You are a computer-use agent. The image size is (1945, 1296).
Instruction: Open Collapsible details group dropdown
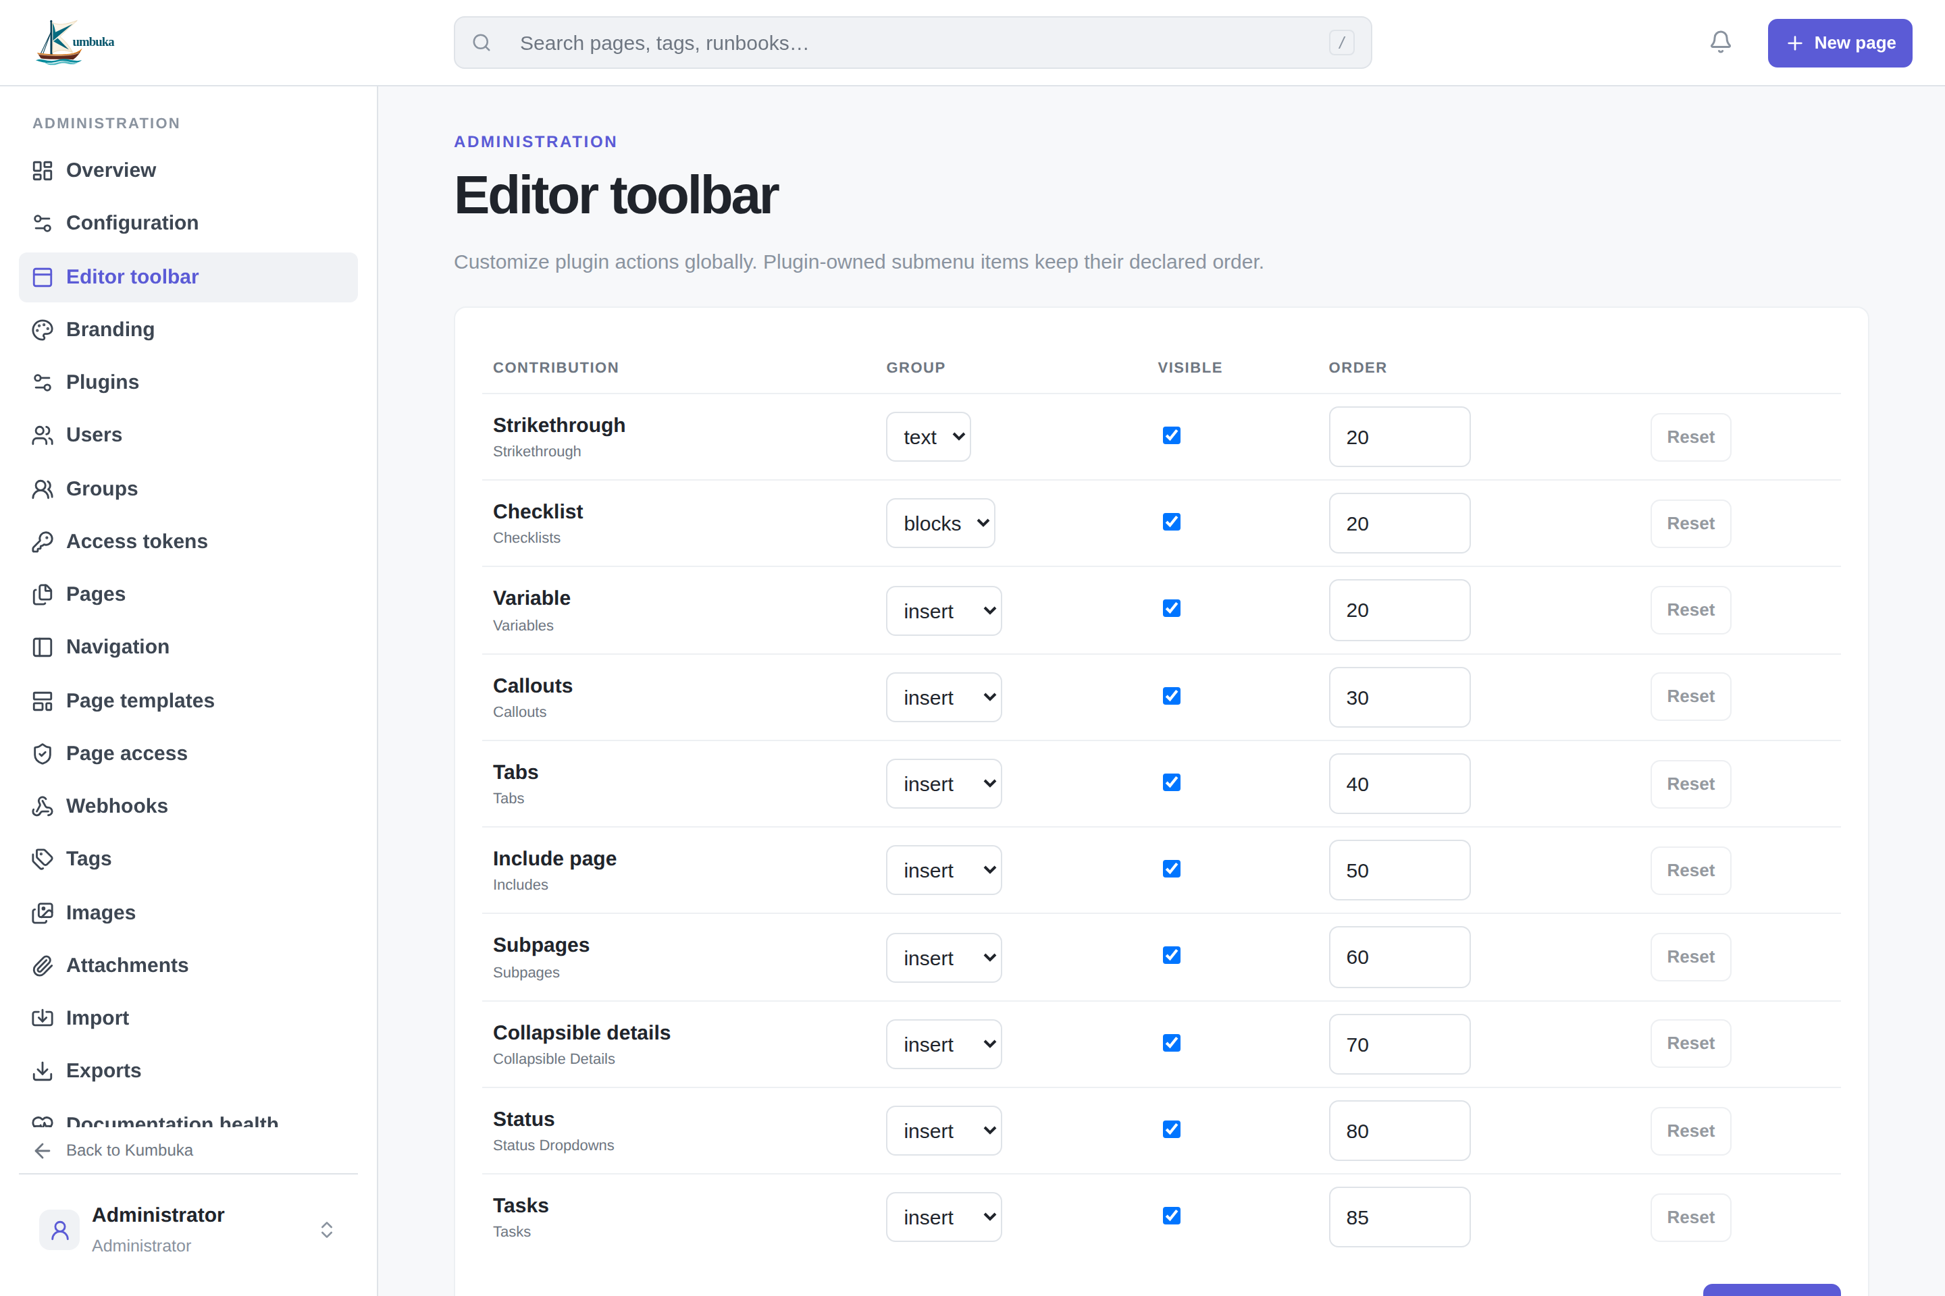pos(943,1045)
